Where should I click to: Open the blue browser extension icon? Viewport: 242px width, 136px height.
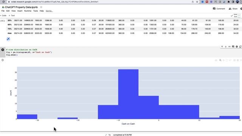click(203, 2)
